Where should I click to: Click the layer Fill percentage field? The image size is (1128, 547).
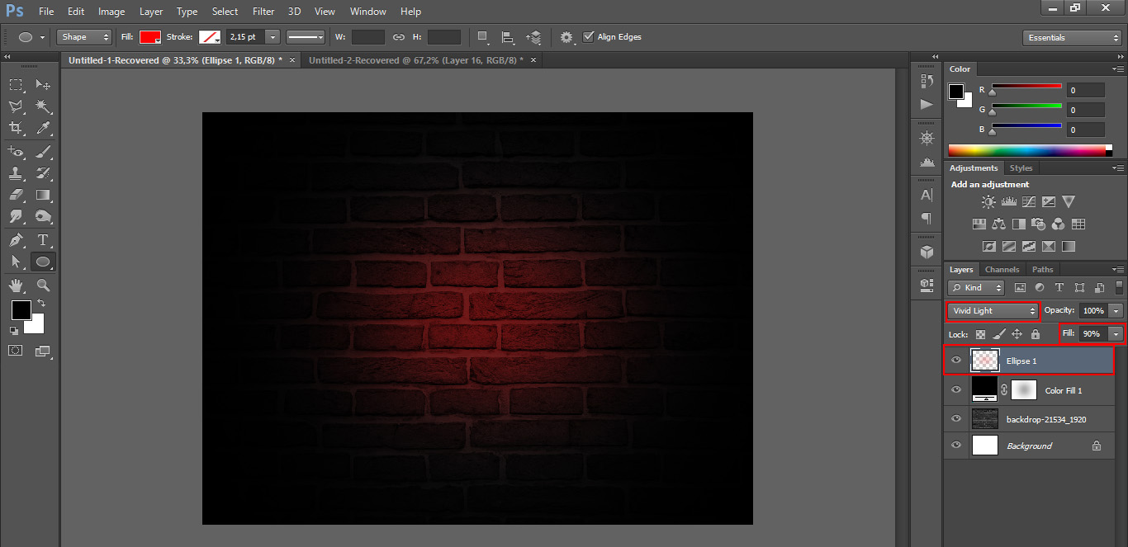pos(1092,334)
